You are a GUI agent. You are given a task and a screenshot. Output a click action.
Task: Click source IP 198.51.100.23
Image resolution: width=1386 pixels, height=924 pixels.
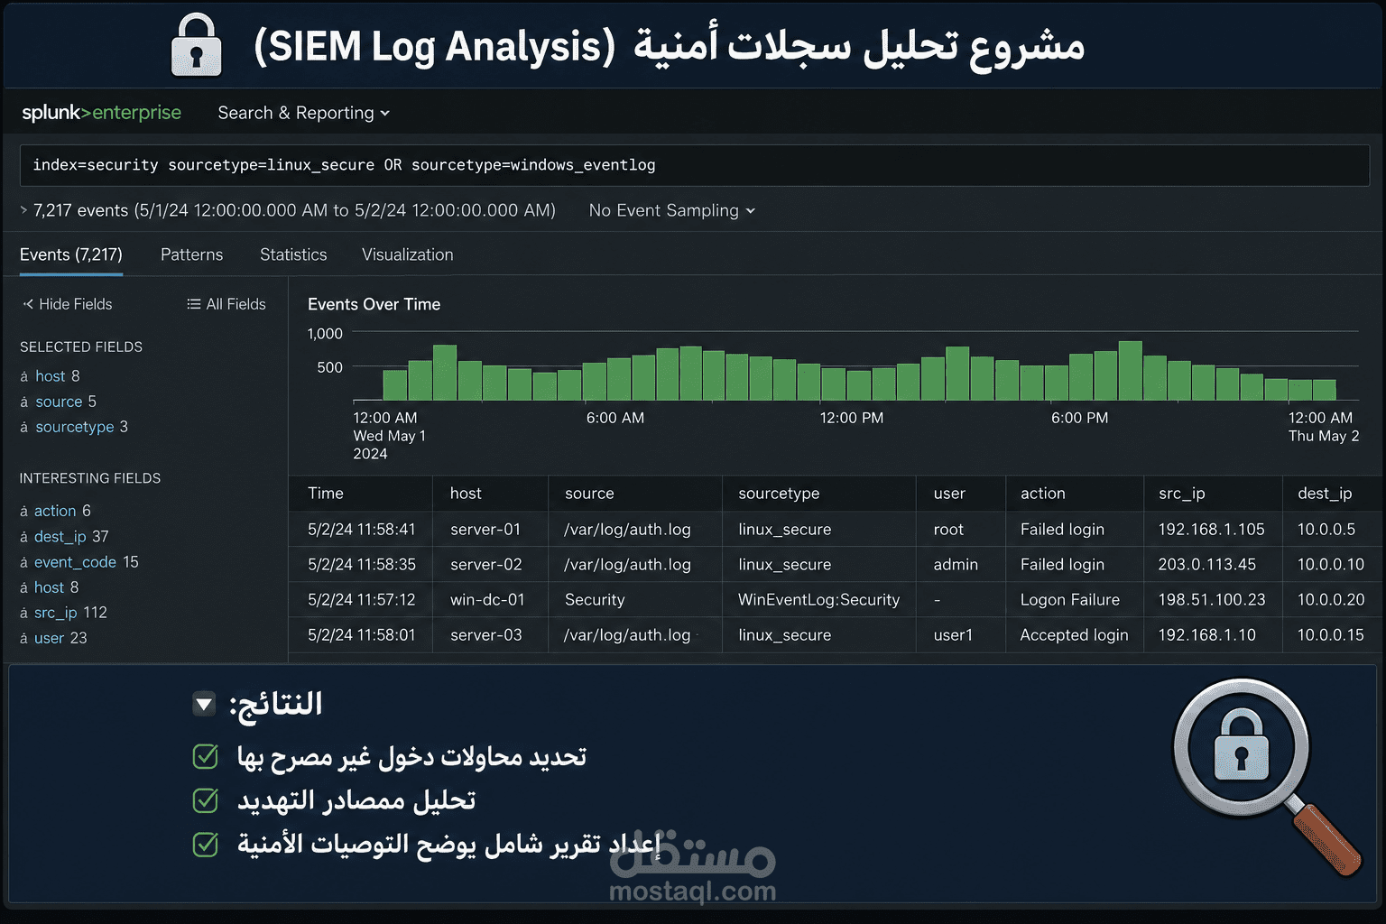pyautogui.click(x=1212, y=600)
